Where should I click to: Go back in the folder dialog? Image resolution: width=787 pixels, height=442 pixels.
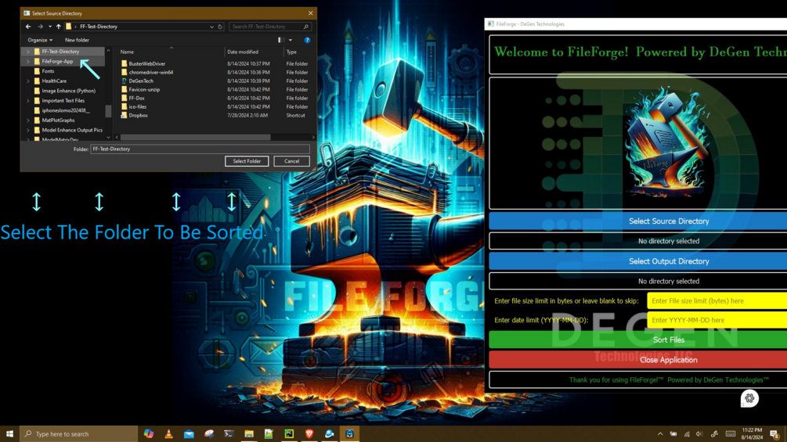pos(28,27)
